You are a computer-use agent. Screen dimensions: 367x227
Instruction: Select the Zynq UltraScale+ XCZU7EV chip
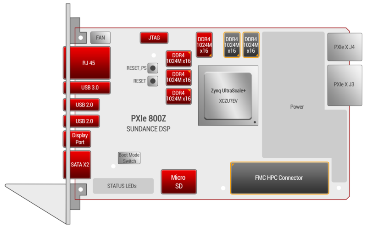click(228, 95)
